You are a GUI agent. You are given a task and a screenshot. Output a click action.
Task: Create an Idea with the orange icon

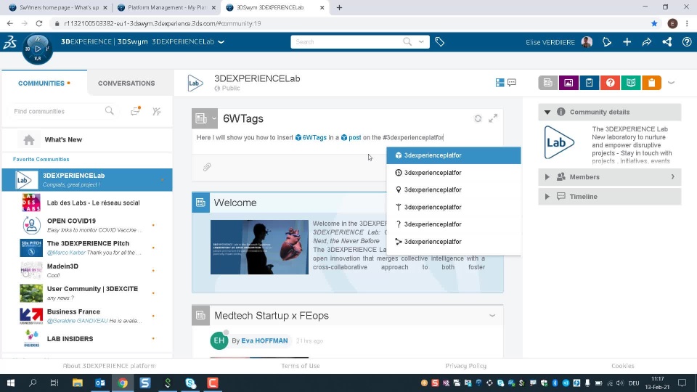coord(652,83)
